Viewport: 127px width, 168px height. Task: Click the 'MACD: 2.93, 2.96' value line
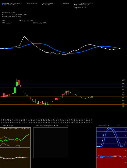coord(11,17)
